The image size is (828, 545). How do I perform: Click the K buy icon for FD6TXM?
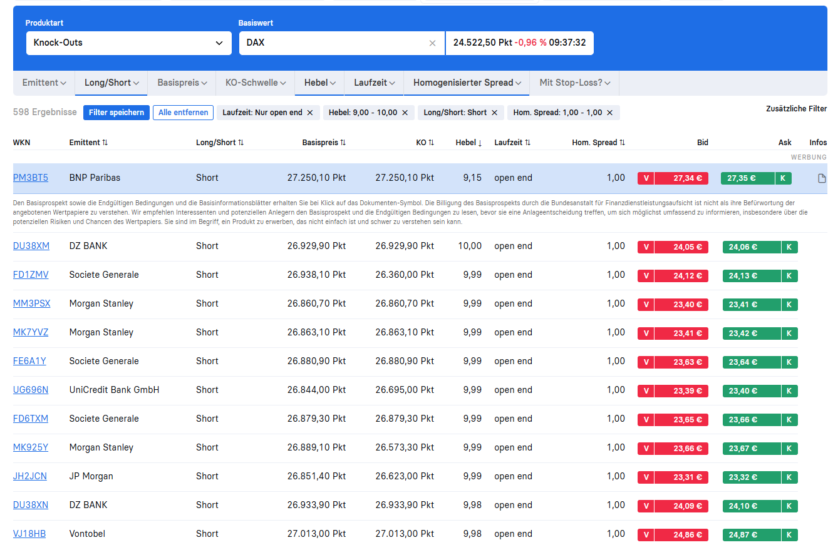(789, 419)
